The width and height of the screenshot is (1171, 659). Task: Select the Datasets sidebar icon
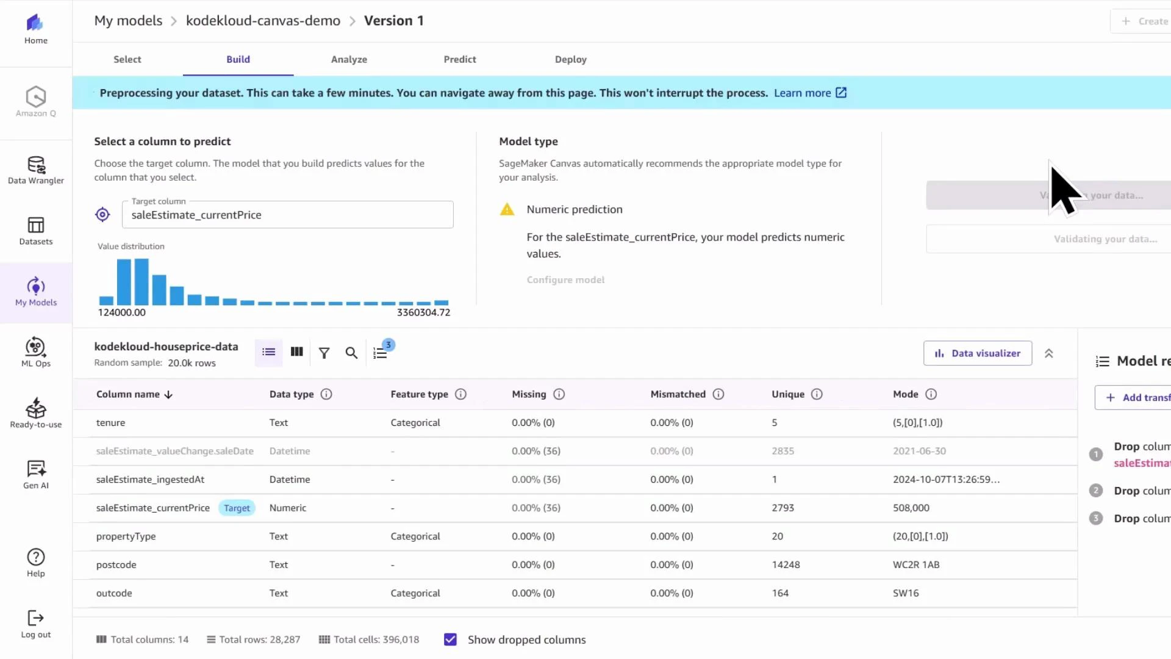[x=35, y=231]
